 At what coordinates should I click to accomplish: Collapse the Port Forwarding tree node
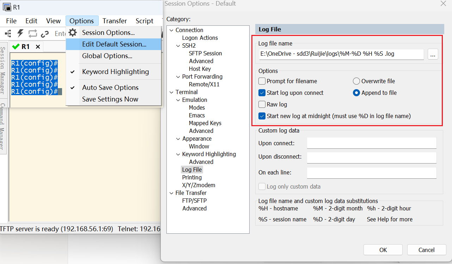pyautogui.click(x=178, y=77)
